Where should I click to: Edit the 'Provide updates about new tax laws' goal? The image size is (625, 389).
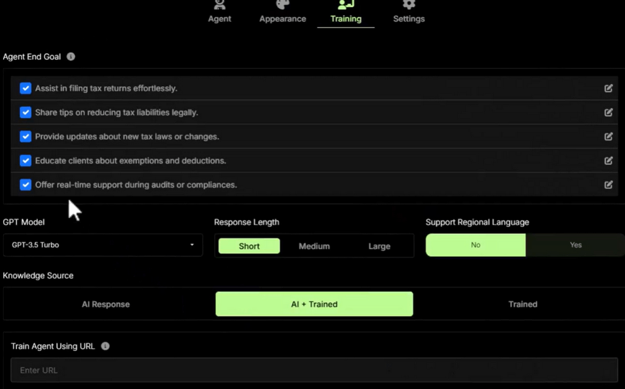pyautogui.click(x=609, y=136)
